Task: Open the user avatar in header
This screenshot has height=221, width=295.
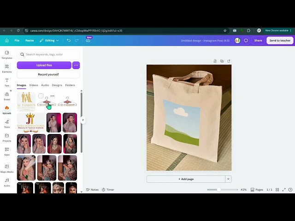Action: 237,41
